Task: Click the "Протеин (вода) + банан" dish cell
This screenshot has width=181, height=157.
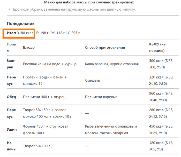Action: [x=45, y=80]
